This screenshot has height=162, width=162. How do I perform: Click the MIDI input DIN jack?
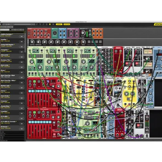pyautogui.click(x=55, y=33)
